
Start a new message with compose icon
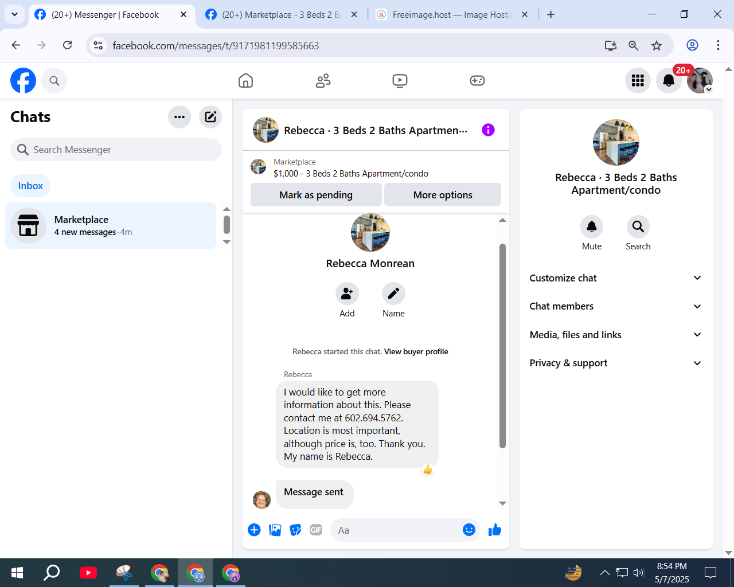210,117
